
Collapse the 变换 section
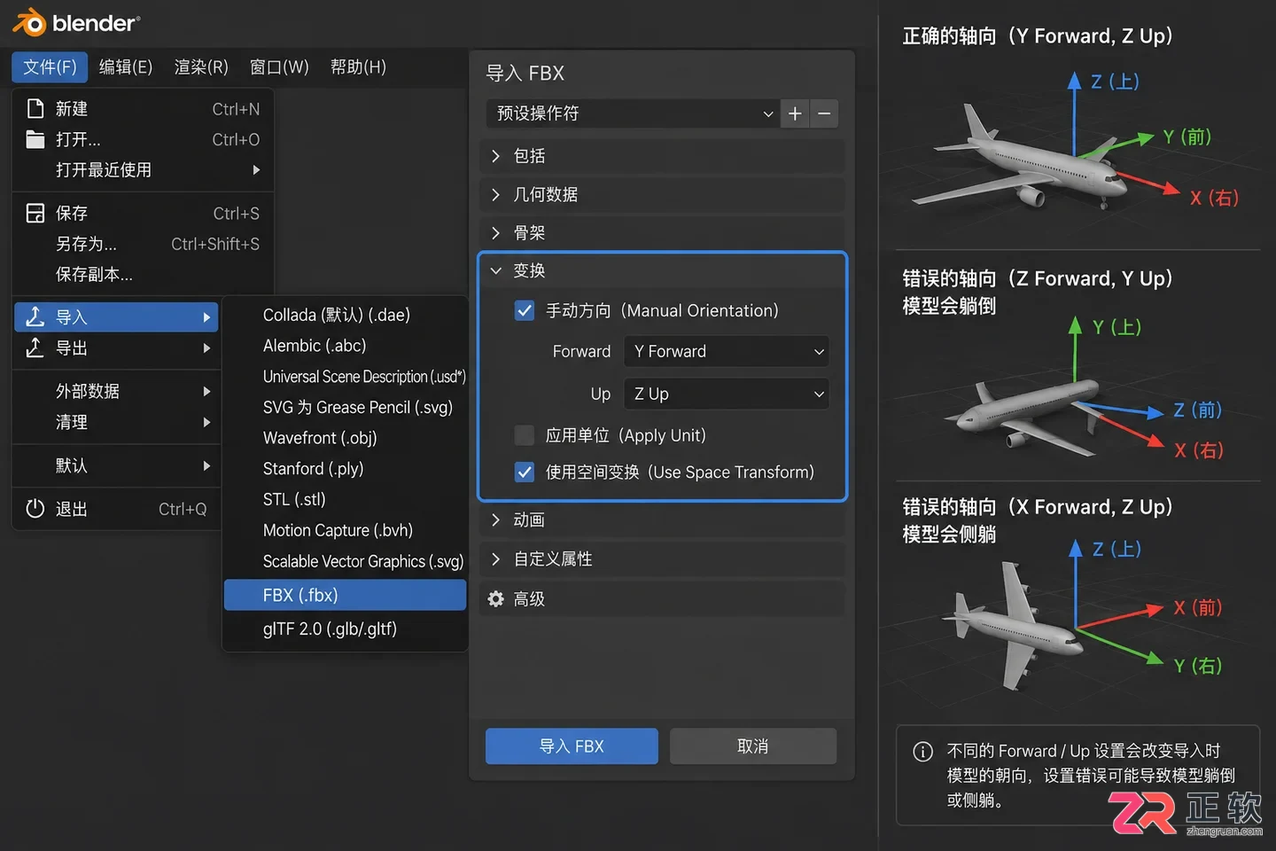coord(662,270)
